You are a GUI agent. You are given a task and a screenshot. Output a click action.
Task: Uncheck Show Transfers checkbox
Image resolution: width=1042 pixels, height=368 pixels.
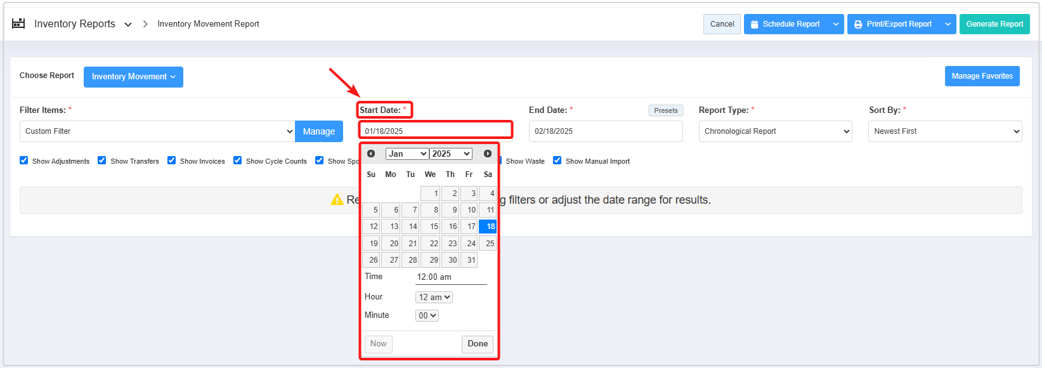[102, 161]
